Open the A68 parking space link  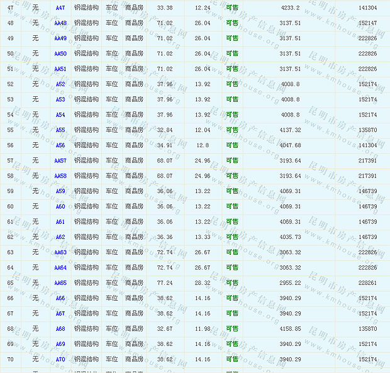pyautogui.click(x=60, y=329)
